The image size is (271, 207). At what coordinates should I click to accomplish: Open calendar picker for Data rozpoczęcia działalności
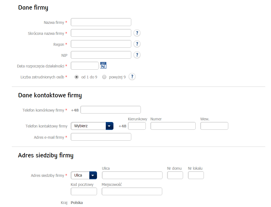(x=103, y=66)
